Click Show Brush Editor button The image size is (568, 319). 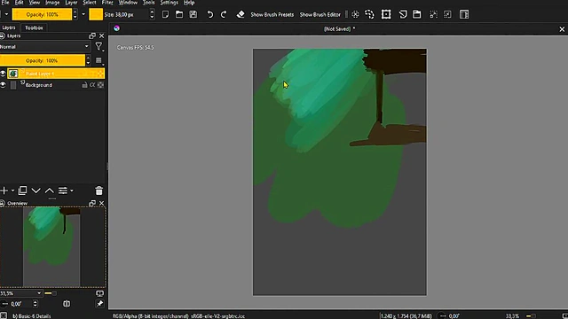tap(319, 14)
